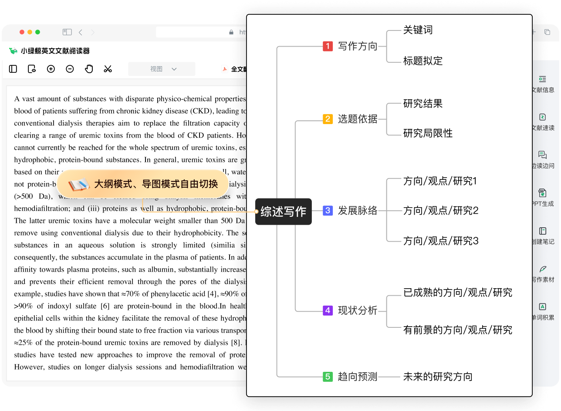Select the hand pan tool in the toolbar
The image size is (561, 411).
89,69
